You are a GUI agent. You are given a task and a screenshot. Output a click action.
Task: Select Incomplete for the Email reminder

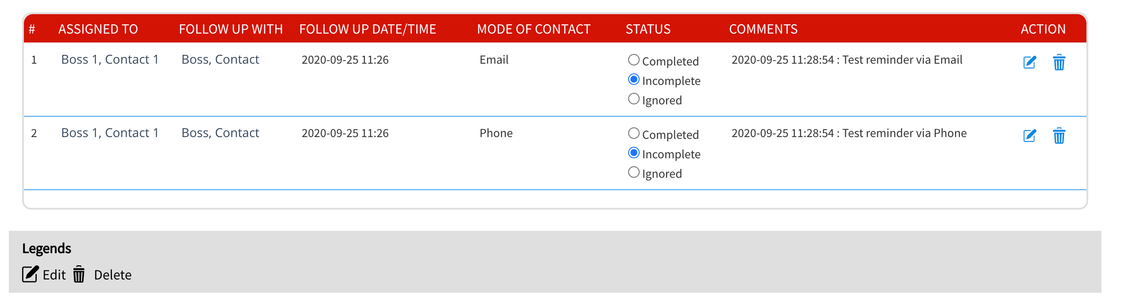click(634, 80)
